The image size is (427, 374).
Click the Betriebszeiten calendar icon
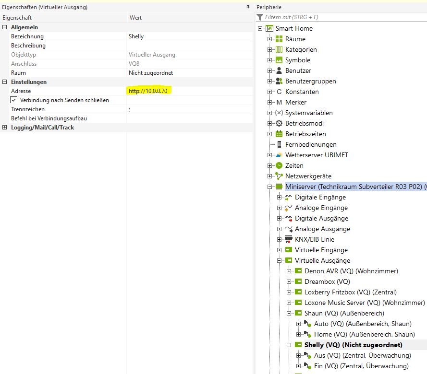pos(279,134)
